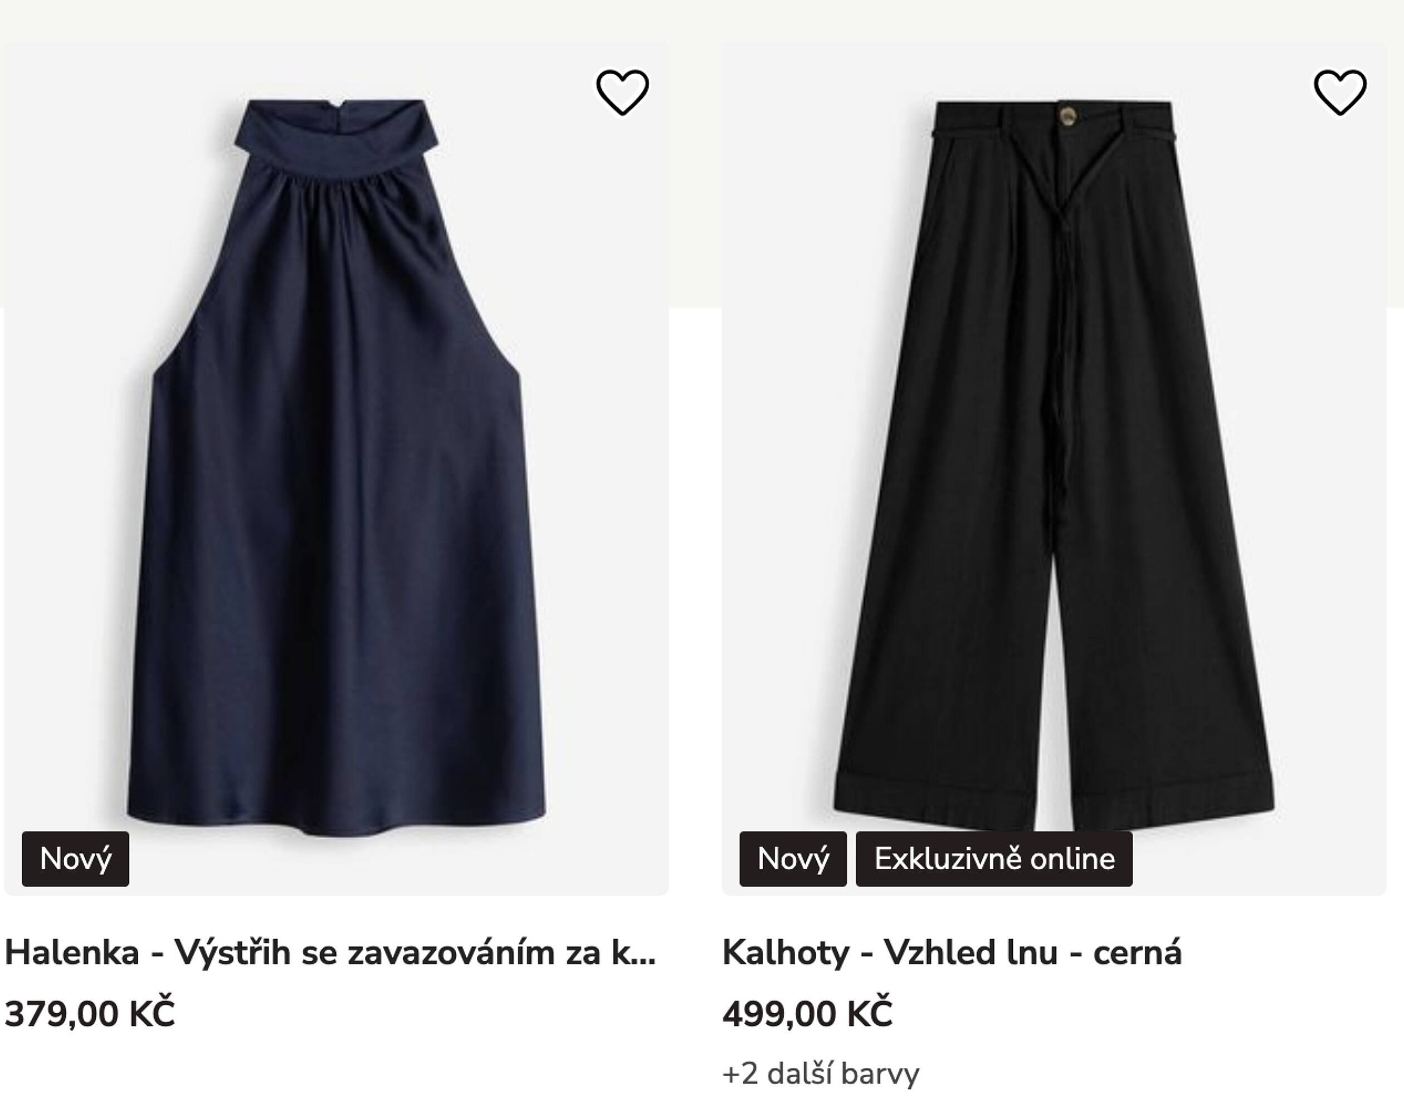This screenshot has height=1114, width=1404.
Task: Click the Exkluzivně online badge
Action: click(994, 859)
